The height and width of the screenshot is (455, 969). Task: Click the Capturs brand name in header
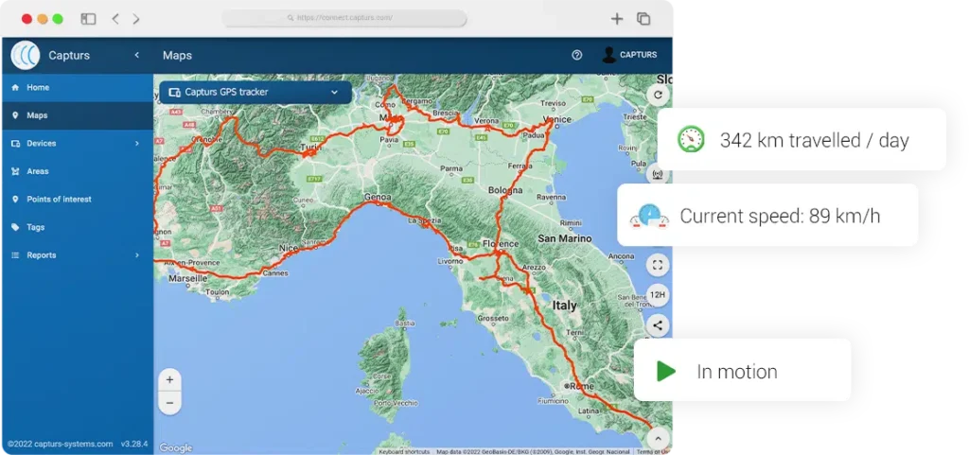(x=69, y=55)
